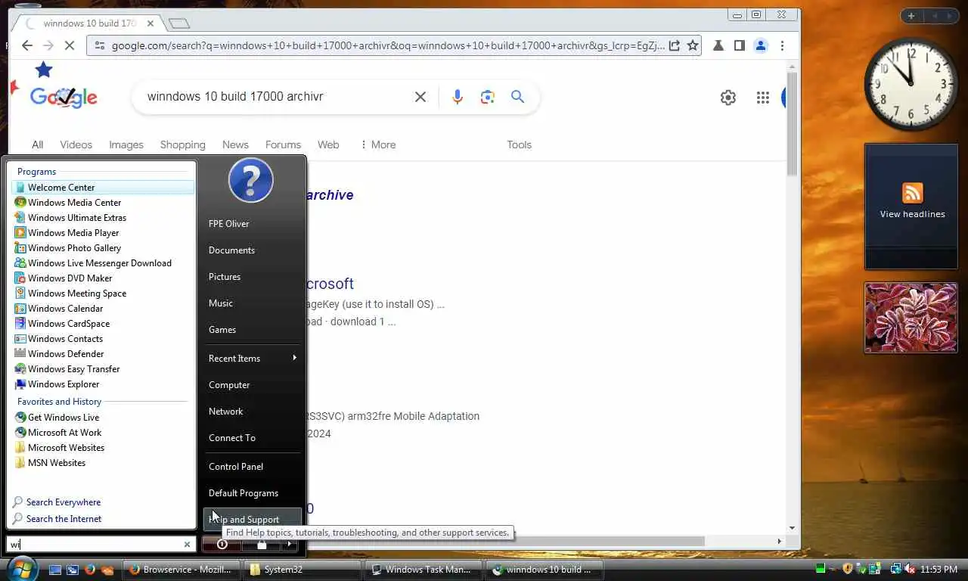Click the share page icon in address bar
The height and width of the screenshot is (581, 968).
coord(674,45)
